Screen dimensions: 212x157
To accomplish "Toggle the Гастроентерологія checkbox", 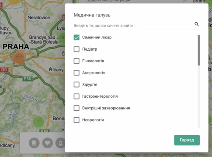I will click(76, 96).
